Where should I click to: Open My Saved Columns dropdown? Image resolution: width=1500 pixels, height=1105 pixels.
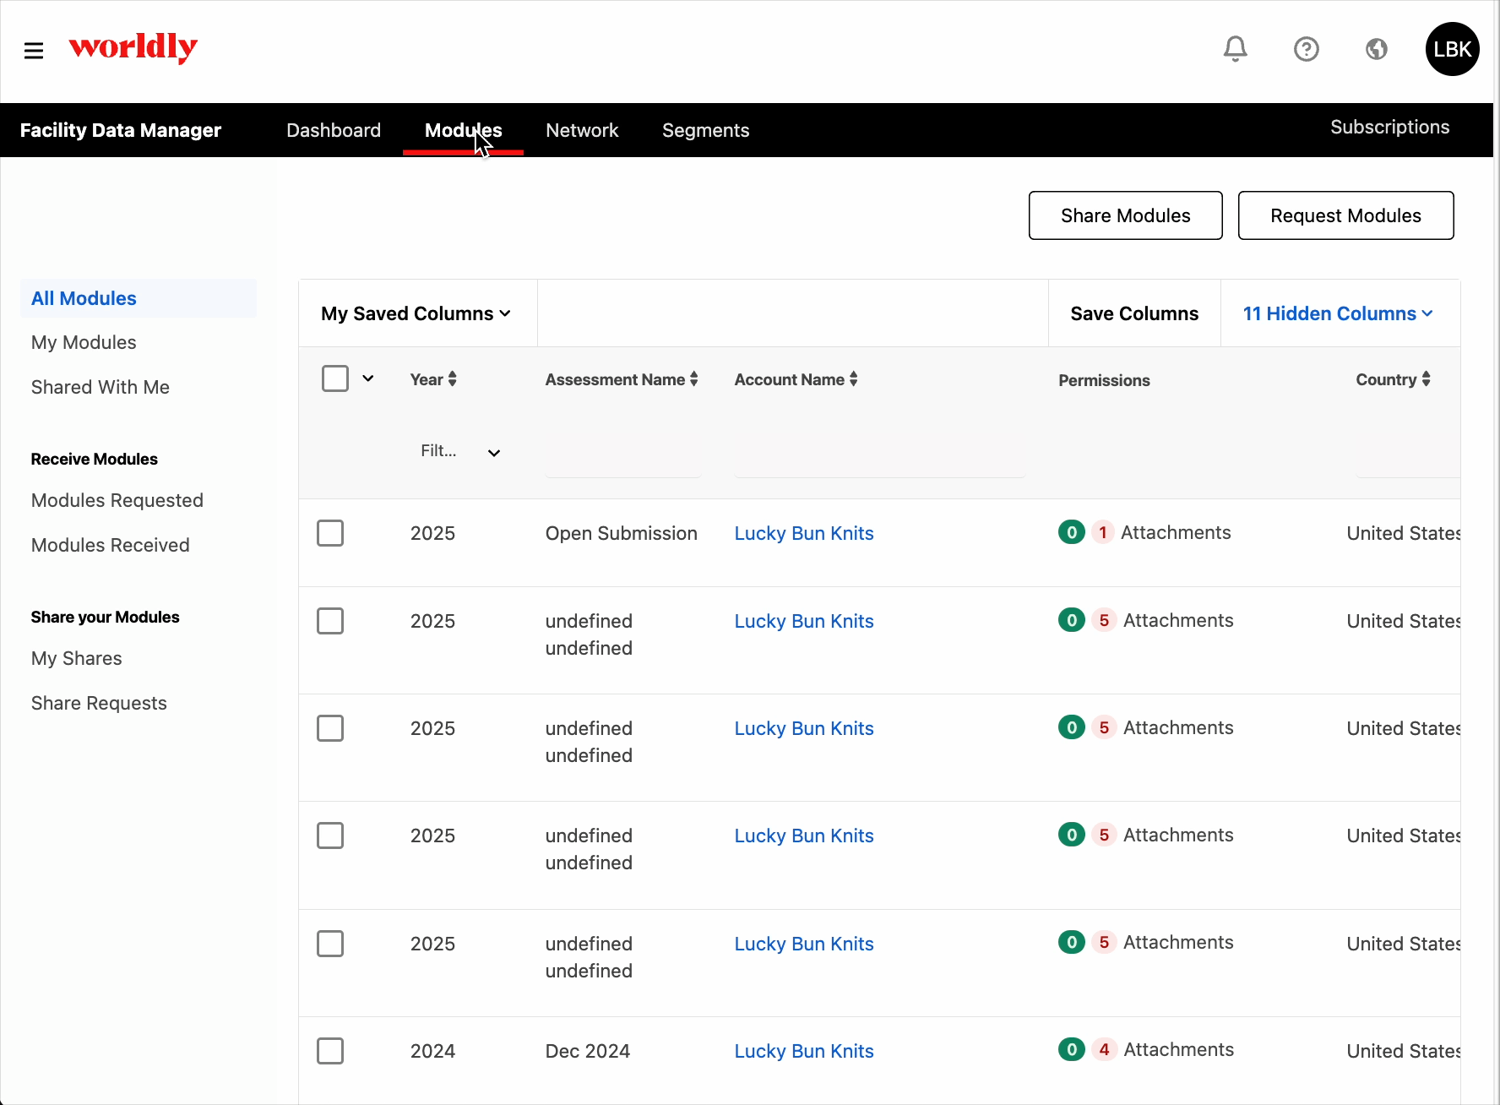(x=416, y=313)
